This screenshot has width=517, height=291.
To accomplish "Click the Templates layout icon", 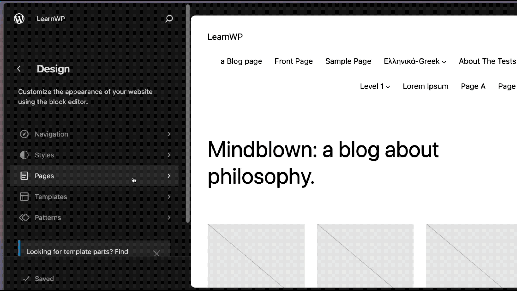I will pyautogui.click(x=24, y=197).
